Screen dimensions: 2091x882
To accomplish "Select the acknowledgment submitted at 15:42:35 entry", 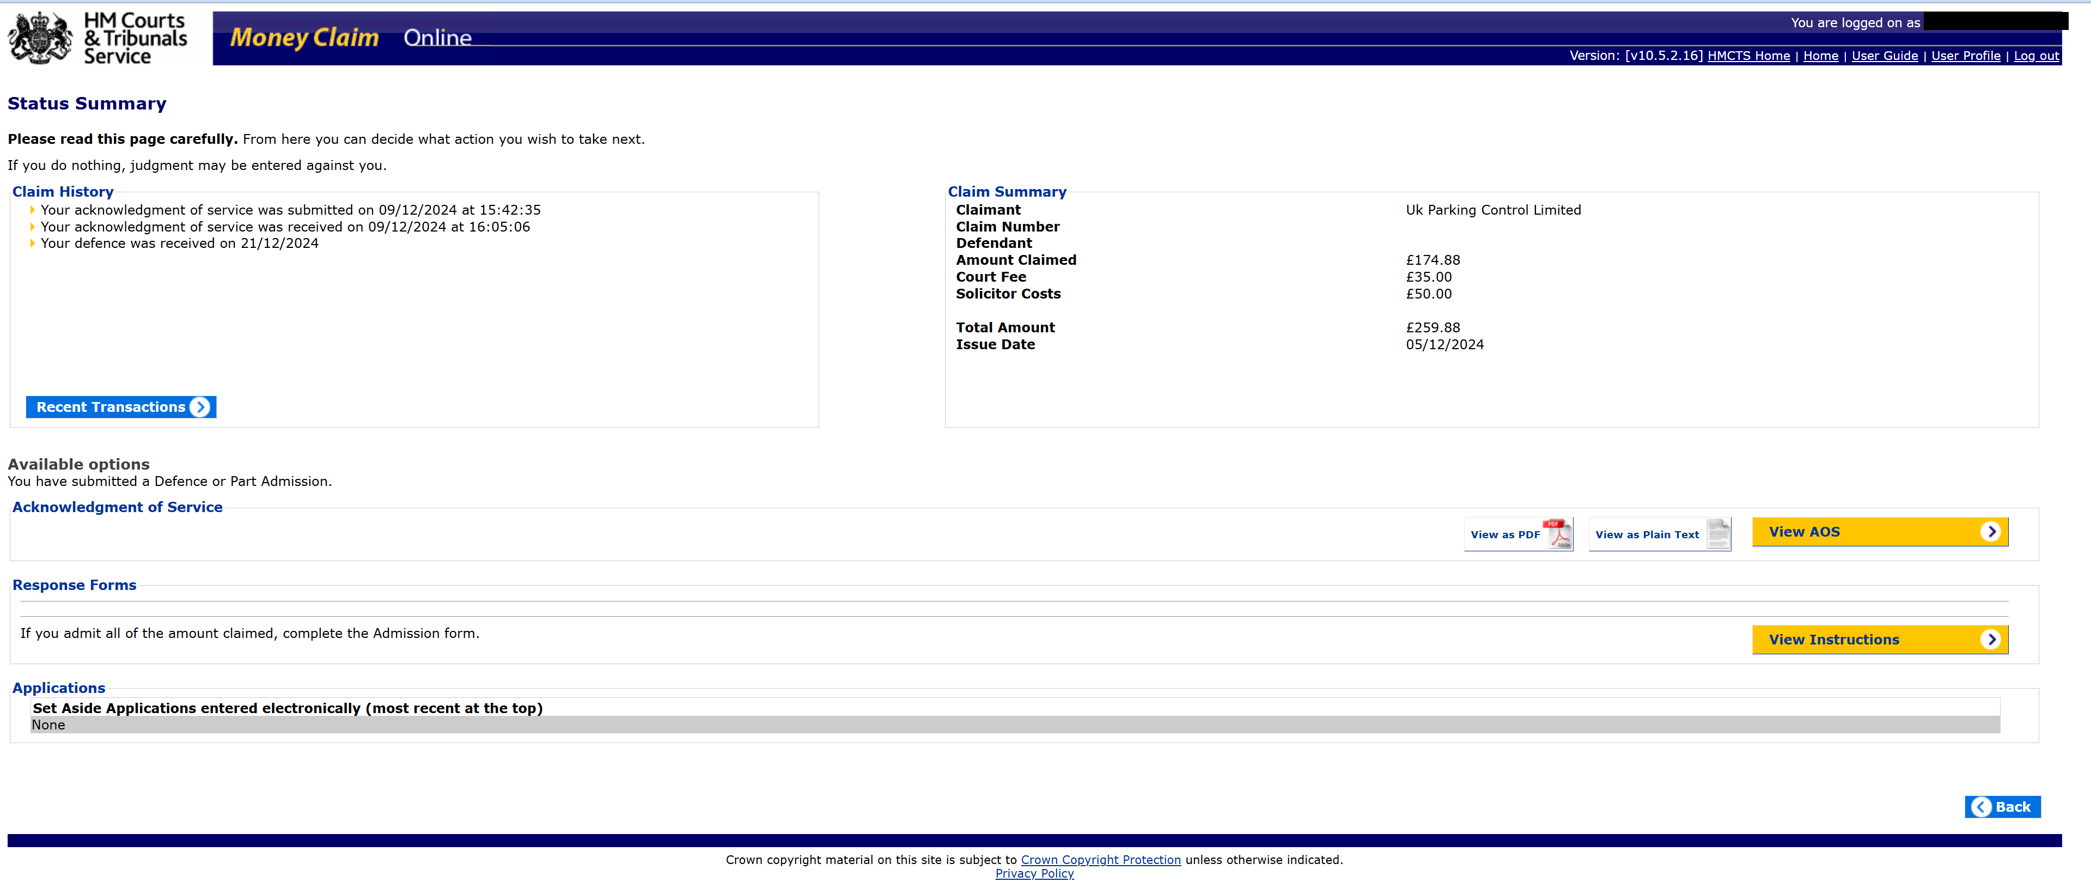I will pos(291,210).
